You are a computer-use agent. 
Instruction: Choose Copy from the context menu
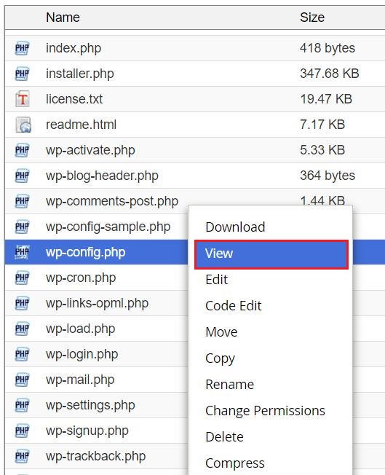220,358
